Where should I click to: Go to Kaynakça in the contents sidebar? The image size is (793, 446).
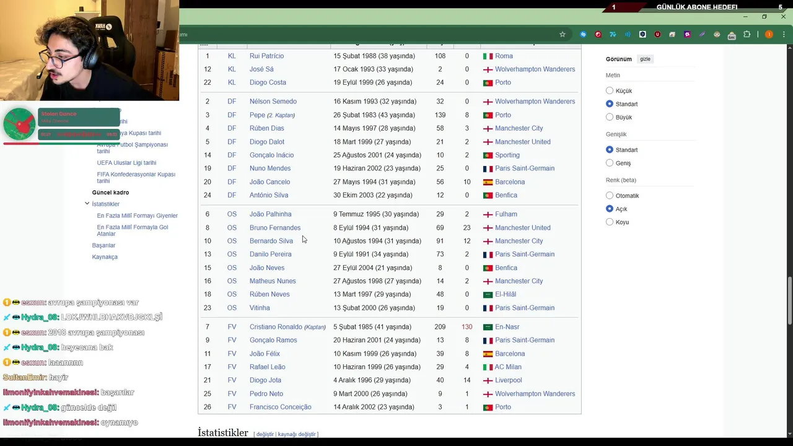105,257
